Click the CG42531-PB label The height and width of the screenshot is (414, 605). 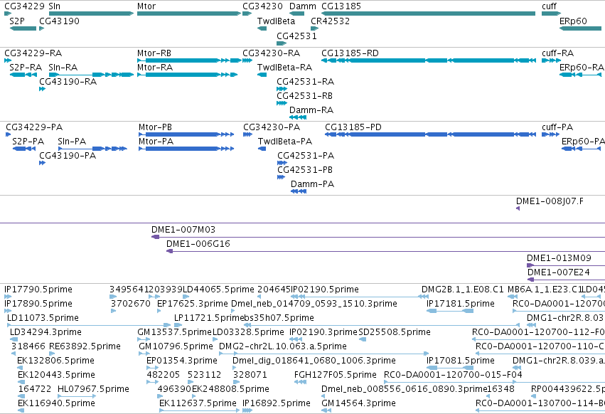(x=305, y=170)
